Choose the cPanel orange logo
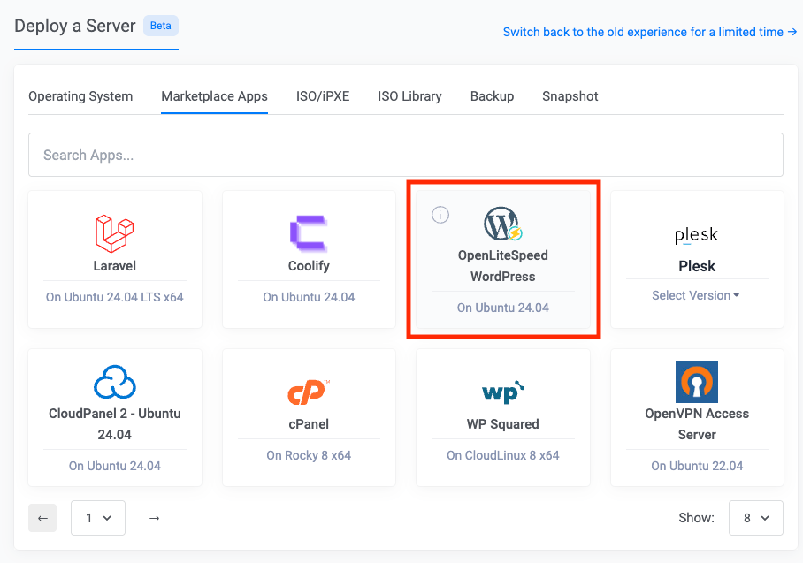The image size is (803, 563). click(309, 392)
